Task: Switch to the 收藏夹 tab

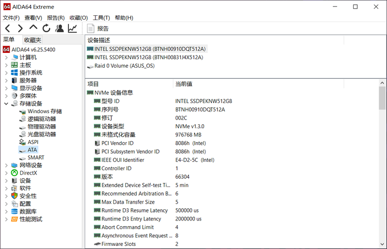Action: point(32,40)
